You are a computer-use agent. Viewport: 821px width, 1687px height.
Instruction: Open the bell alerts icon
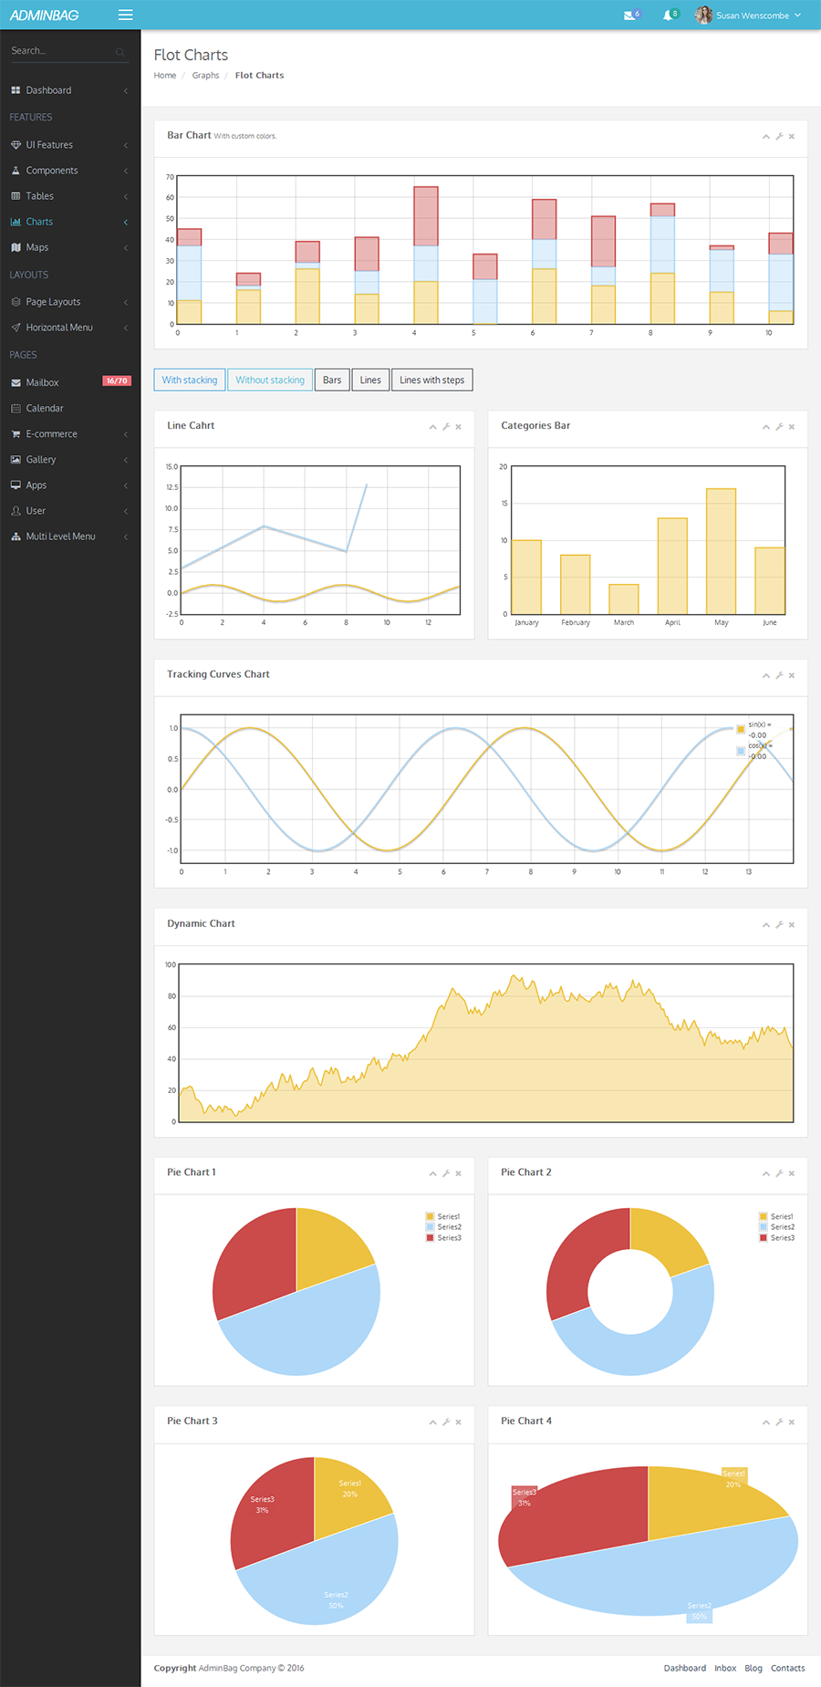click(x=668, y=16)
